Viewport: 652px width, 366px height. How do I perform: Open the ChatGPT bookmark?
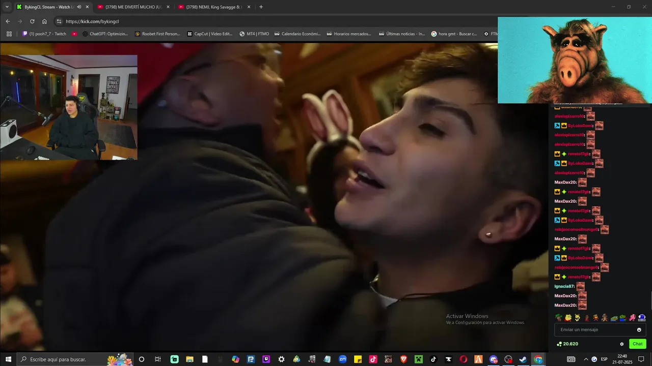tap(105, 34)
